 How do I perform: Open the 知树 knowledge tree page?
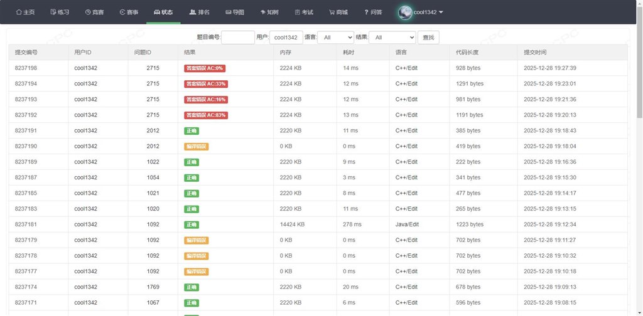click(269, 12)
